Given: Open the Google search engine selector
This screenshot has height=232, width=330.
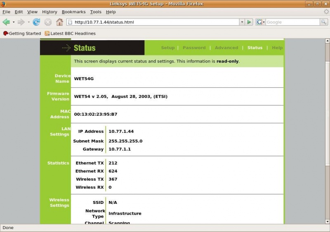Looking at the screenshot, I should pos(260,22).
